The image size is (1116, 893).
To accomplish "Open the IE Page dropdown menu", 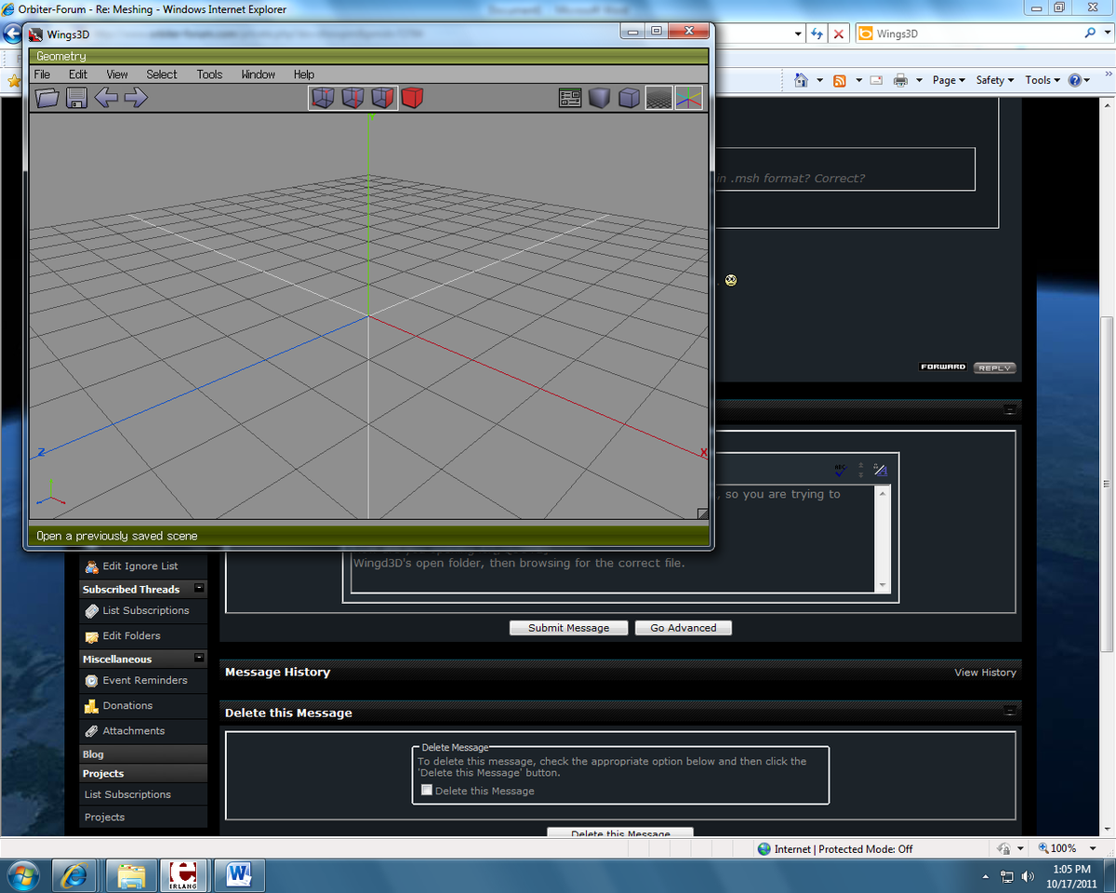I will 949,80.
